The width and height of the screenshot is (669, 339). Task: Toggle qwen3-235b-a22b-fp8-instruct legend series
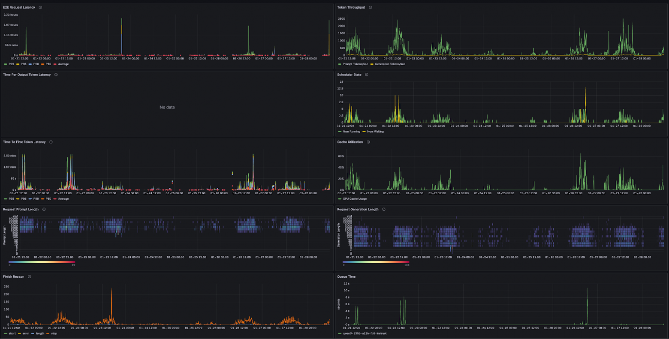click(362, 333)
